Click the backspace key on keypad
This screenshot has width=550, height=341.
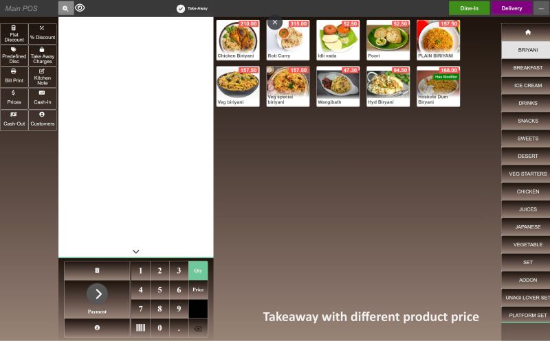point(198,329)
